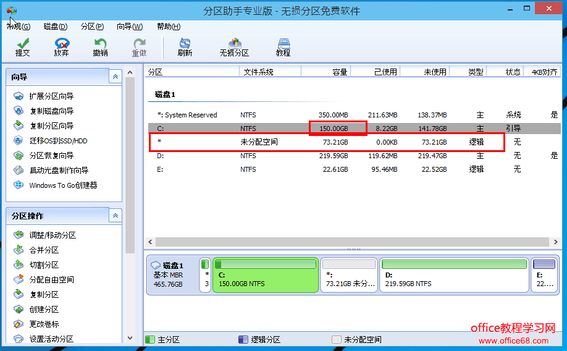Click the 重做 (Redo) toolbar icon
Image resolution: width=567 pixels, height=351 pixels.
[139, 48]
